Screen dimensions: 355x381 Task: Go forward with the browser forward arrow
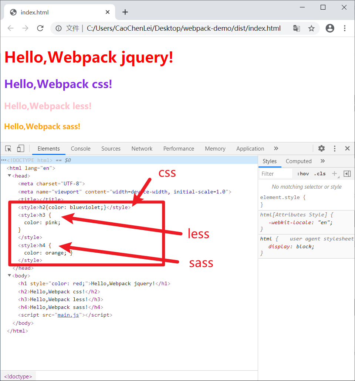click(25, 28)
